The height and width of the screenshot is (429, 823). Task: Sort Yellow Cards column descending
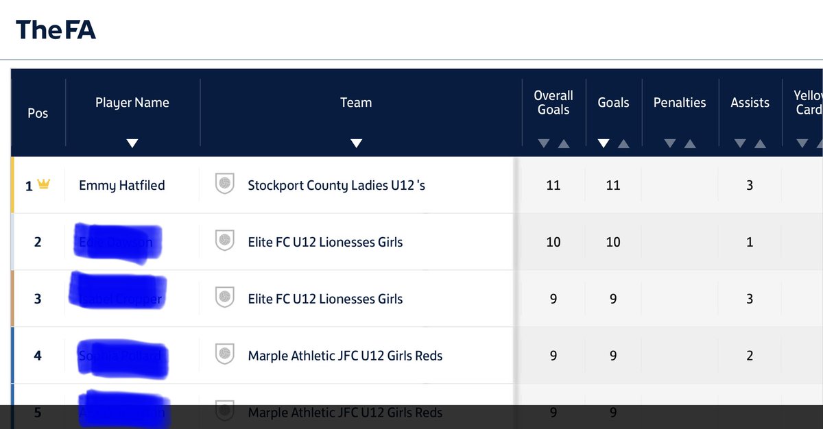(x=802, y=143)
